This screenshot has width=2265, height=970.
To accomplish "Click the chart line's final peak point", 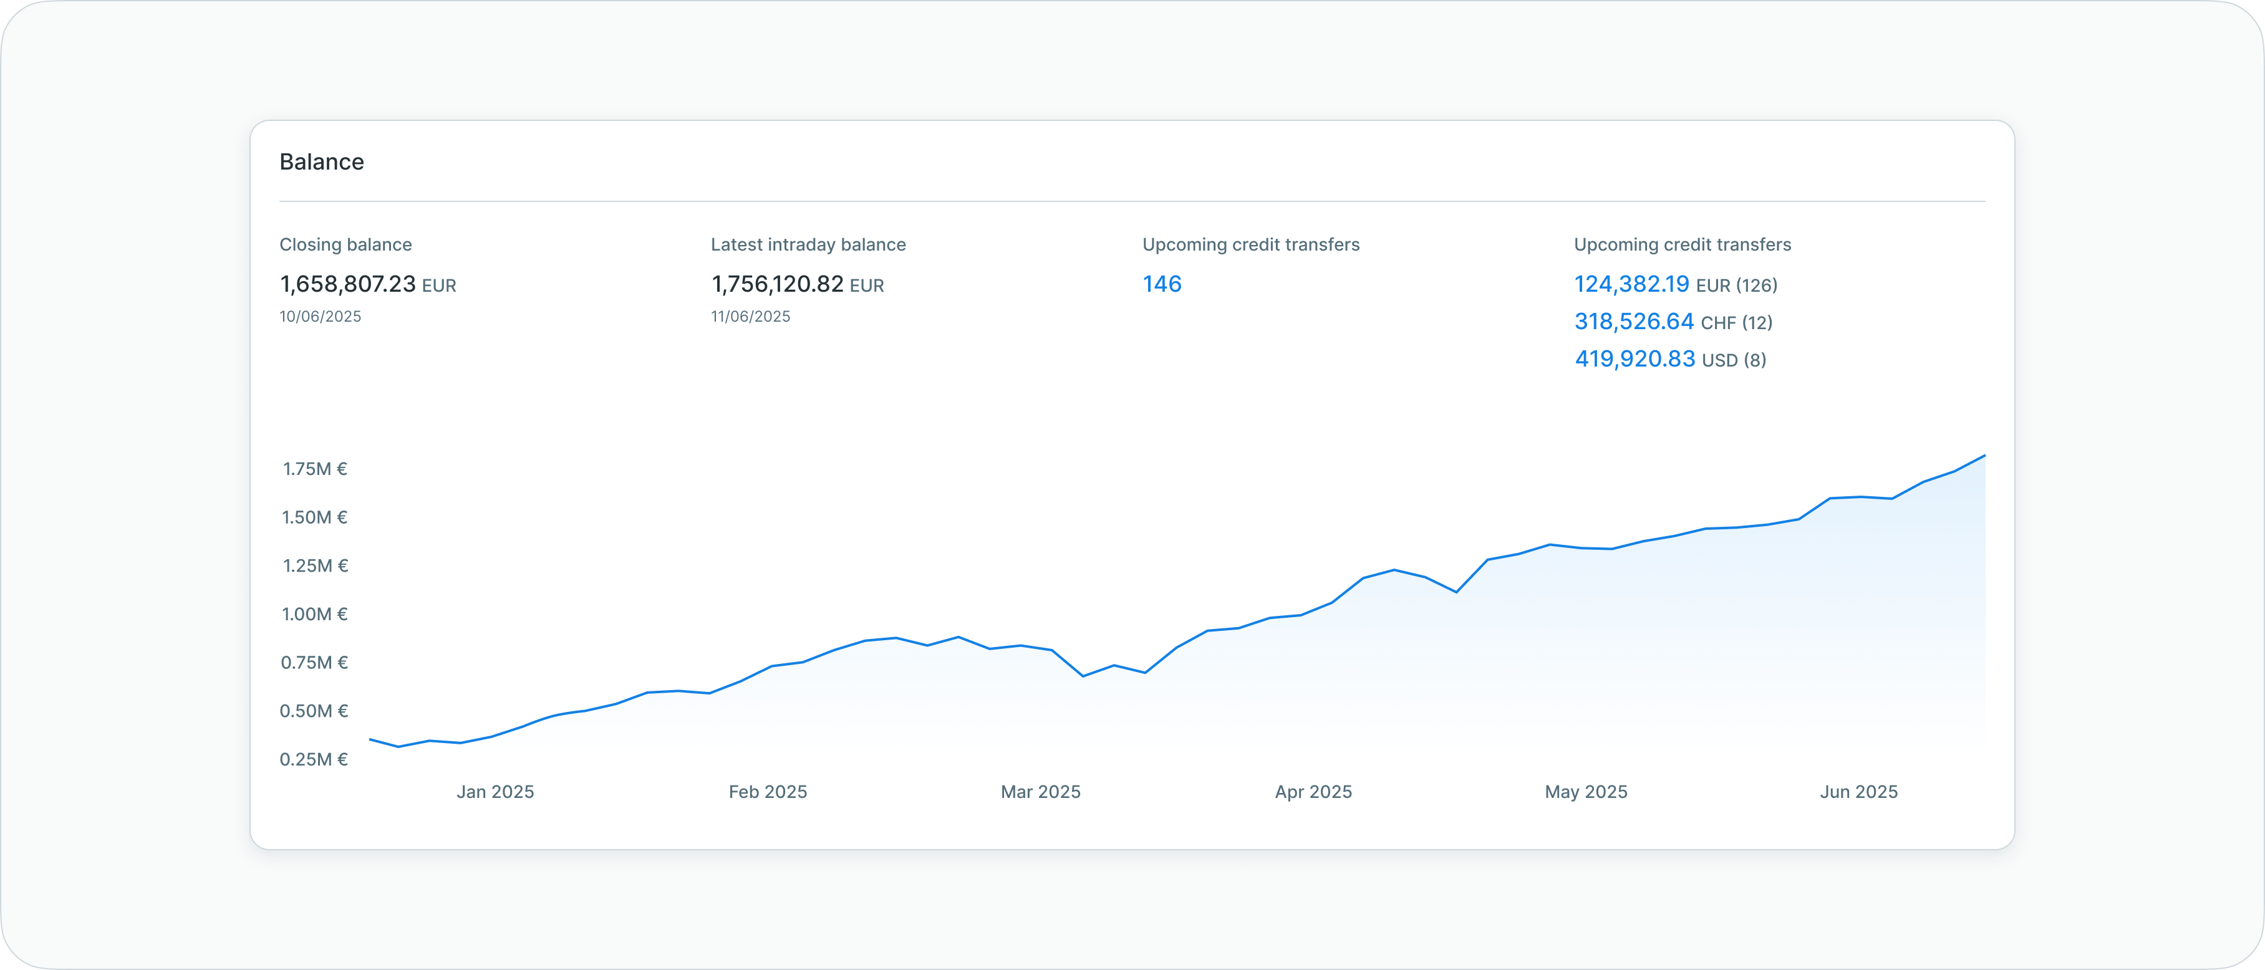I will click(x=1984, y=456).
